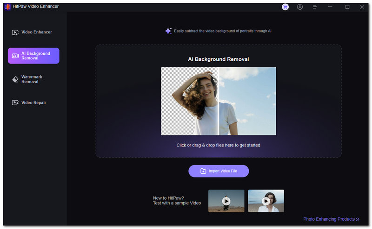Image resolution: width=372 pixels, height=229 pixels.
Task: Click the HitPaw app logo icon
Action: 7,7
